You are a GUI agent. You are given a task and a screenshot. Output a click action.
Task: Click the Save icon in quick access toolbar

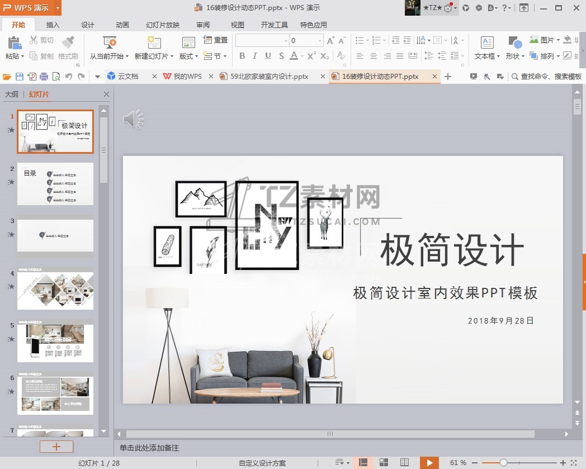point(20,77)
